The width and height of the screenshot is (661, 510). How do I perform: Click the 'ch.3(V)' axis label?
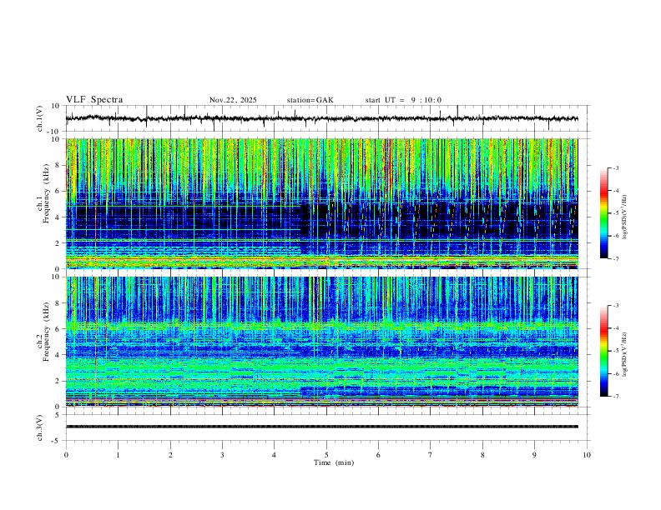coord(39,428)
